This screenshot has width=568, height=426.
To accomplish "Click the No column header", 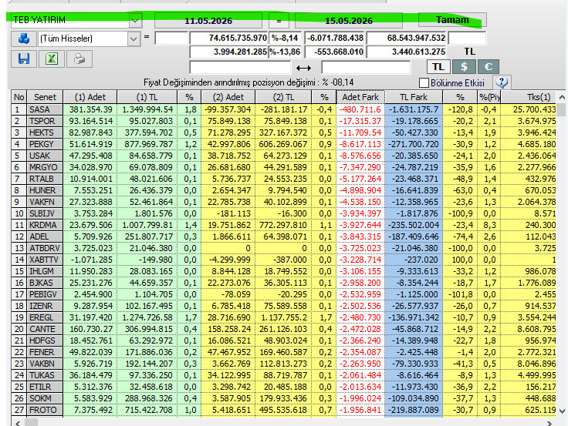I will click(x=19, y=97).
